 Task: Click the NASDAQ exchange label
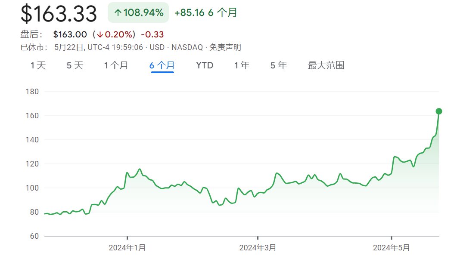pos(187,47)
